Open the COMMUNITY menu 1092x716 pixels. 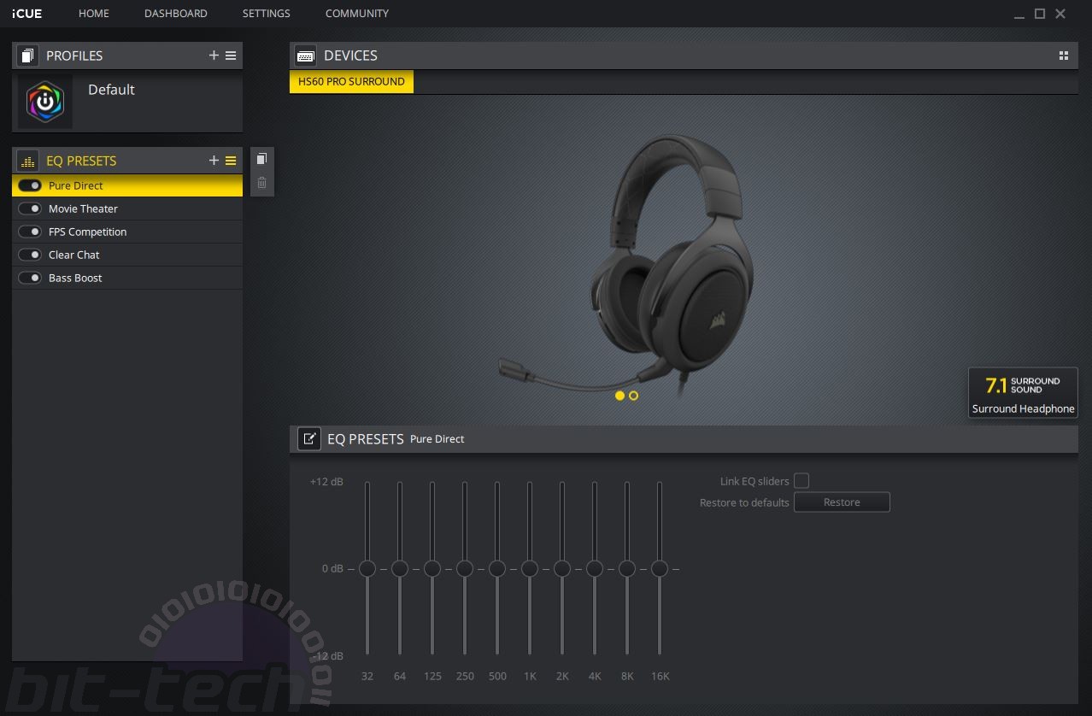pyautogui.click(x=357, y=14)
